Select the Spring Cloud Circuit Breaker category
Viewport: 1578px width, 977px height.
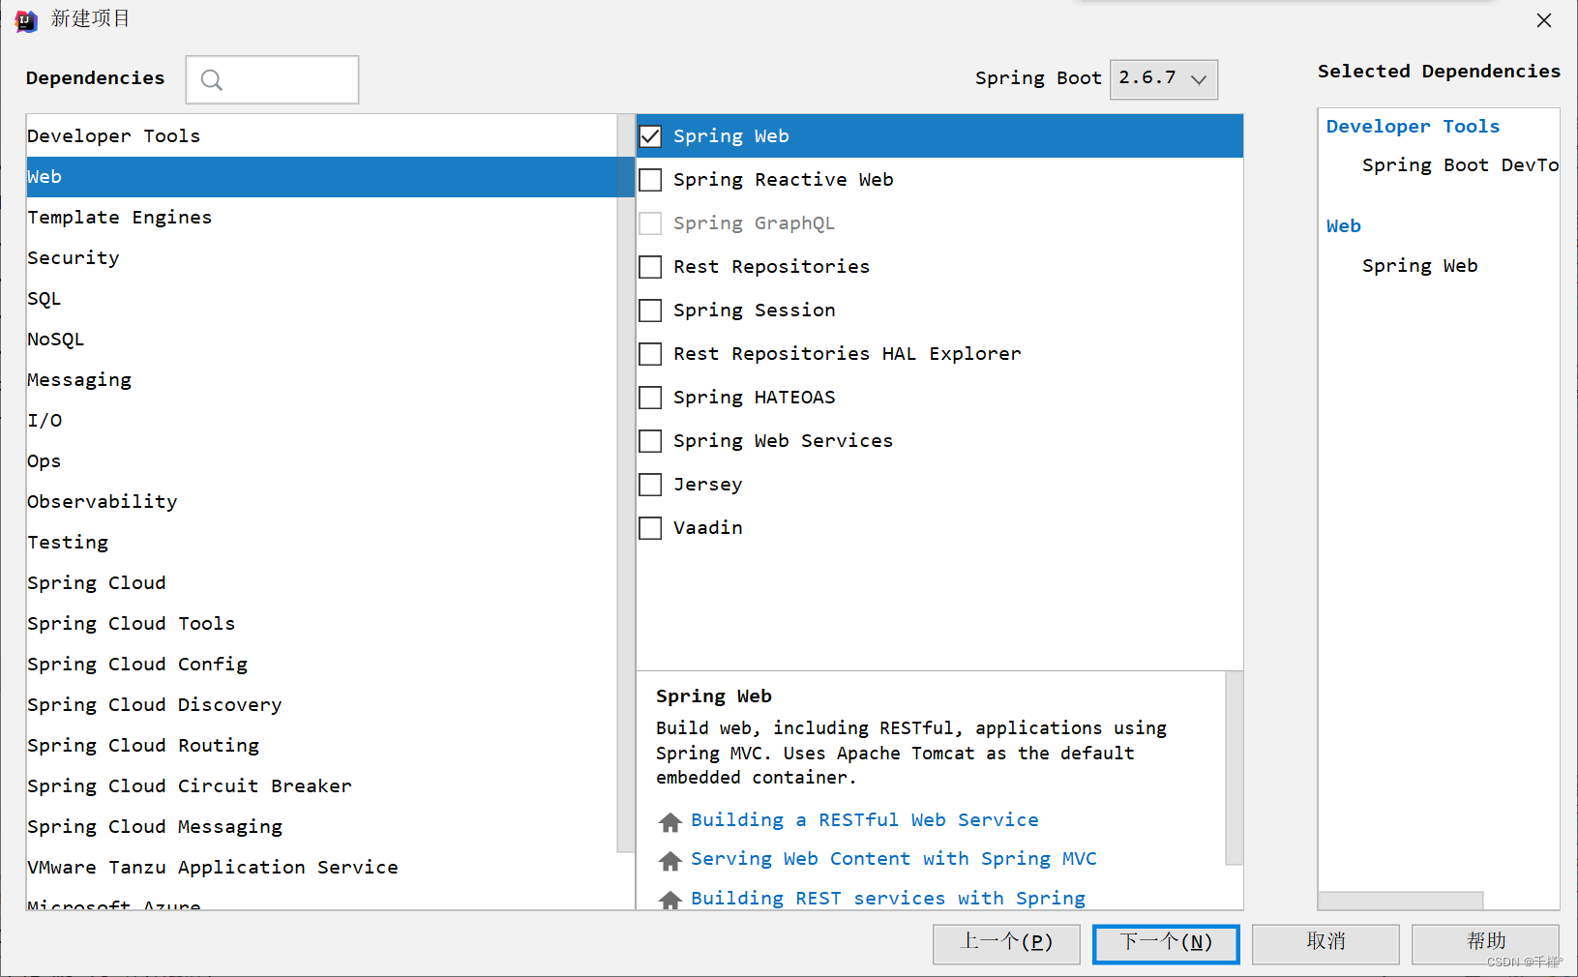321,786
